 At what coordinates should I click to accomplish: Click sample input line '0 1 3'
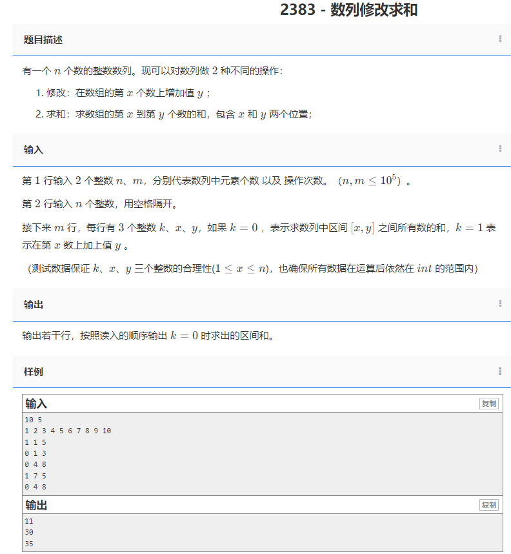[x=35, y=453]
